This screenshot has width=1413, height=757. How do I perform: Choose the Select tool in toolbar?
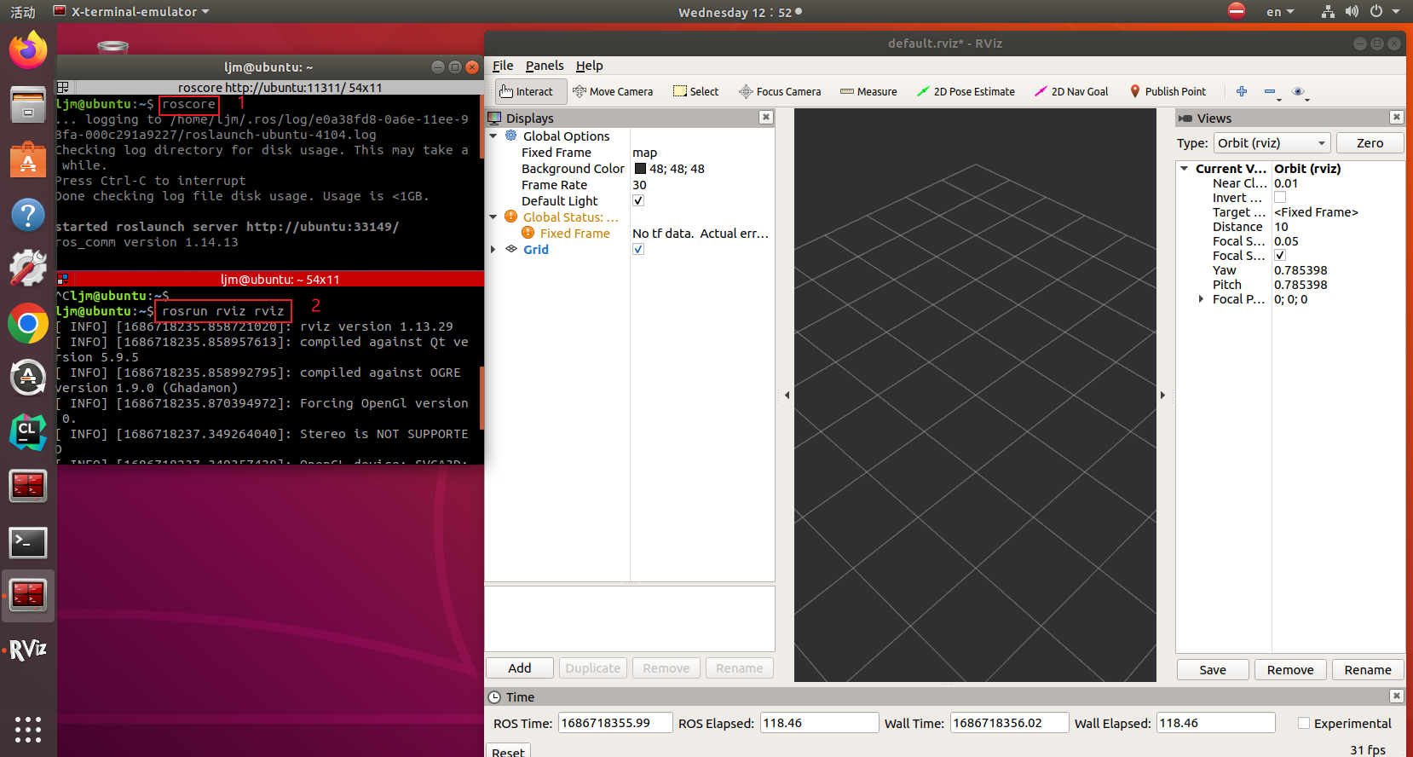pos(695,91)
